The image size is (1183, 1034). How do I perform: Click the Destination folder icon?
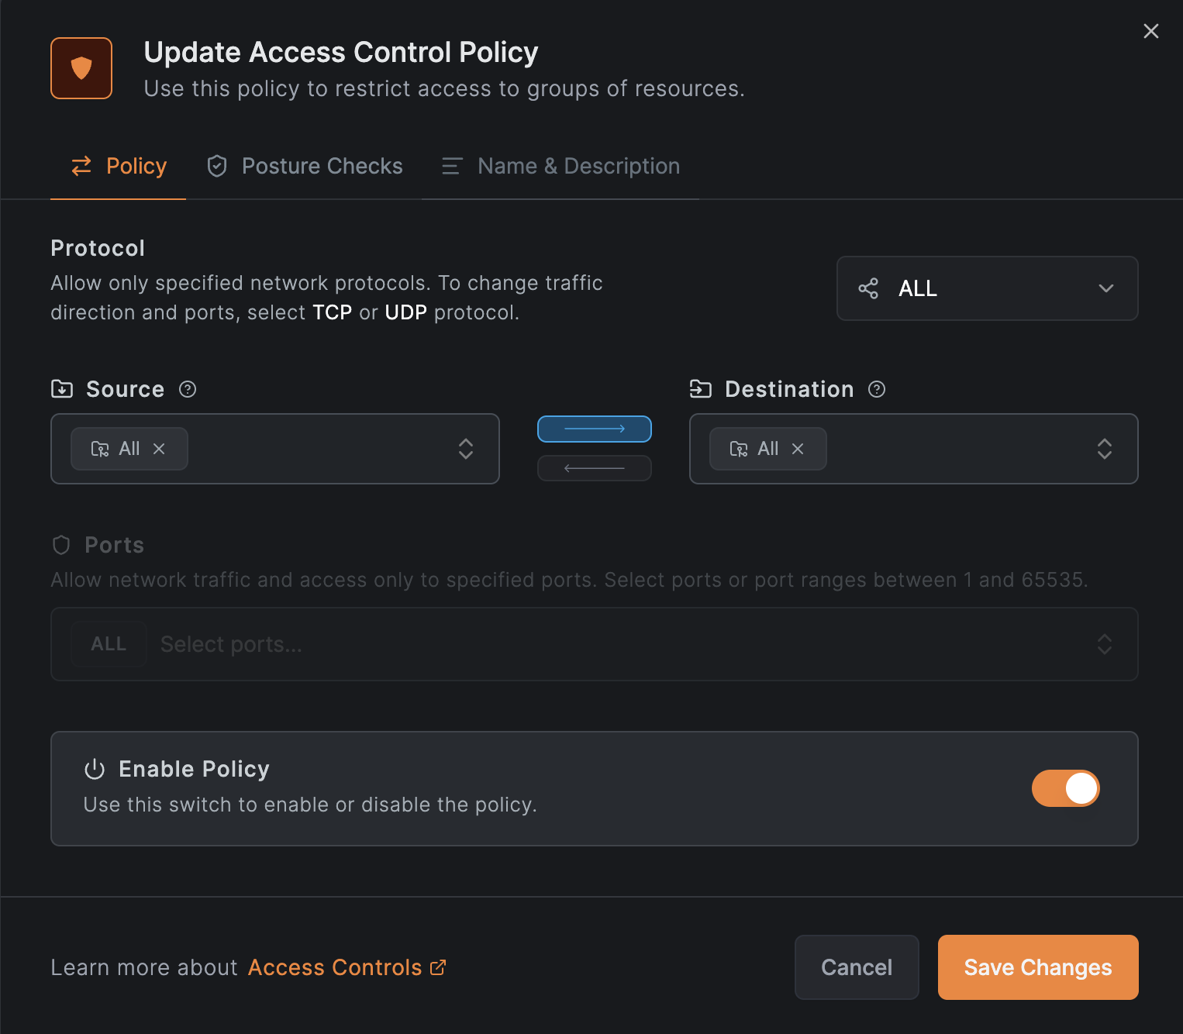click(701, 388)
